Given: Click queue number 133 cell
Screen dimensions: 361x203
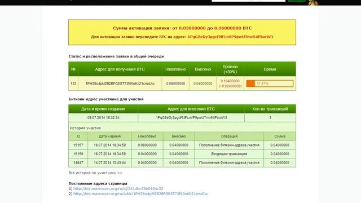Looking at the screenshot, I should [x=73, y=83].
